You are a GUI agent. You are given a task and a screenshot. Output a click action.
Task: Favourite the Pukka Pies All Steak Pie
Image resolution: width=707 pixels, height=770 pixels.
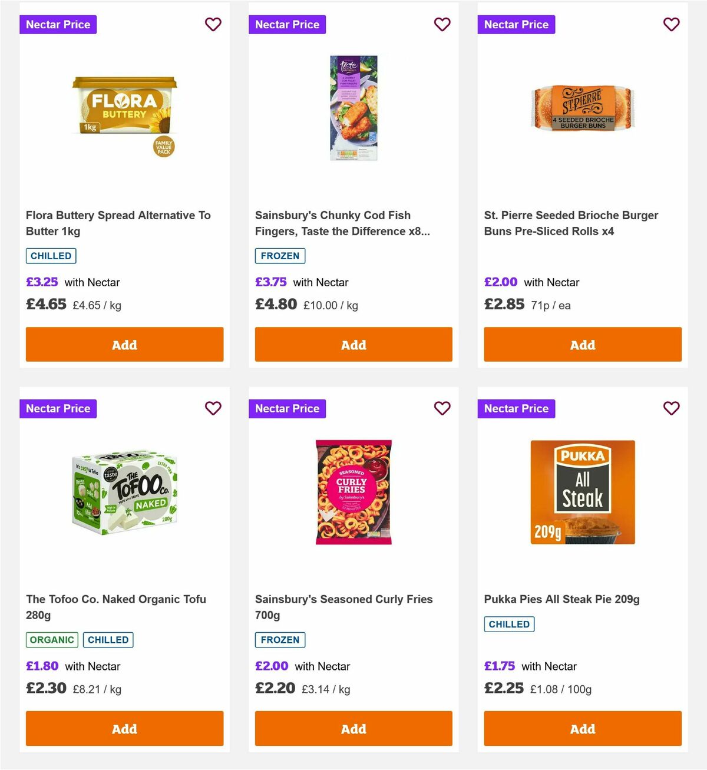[671, 408]
